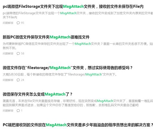Image resolution: width=153 pixels, height=129 pixels.
Task: Click comment count number 58
Action: [x=23, y=53]
